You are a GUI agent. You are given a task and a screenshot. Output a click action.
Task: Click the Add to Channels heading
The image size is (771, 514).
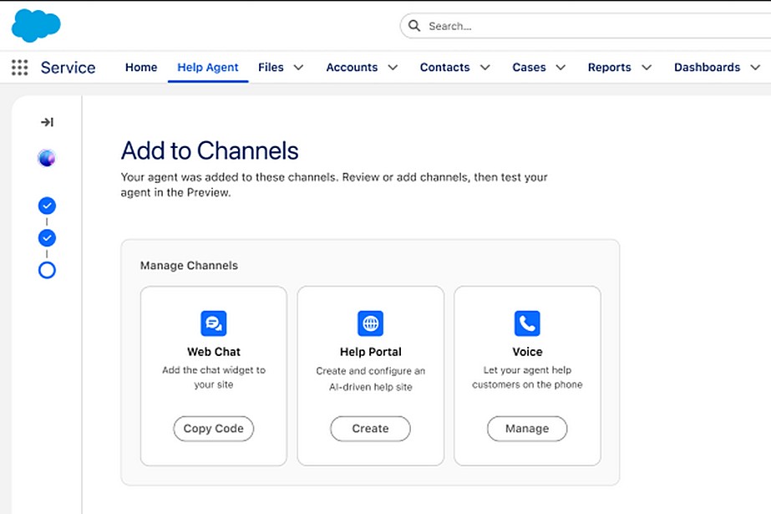point(210,150)
